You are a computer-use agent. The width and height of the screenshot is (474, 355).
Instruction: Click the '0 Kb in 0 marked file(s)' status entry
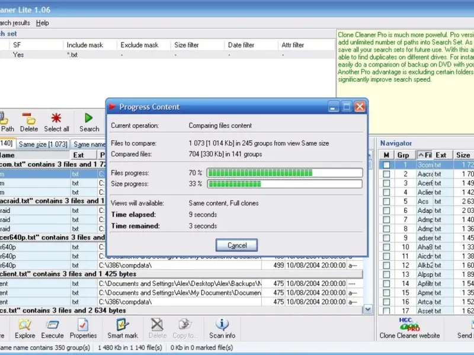click(201, 347)
